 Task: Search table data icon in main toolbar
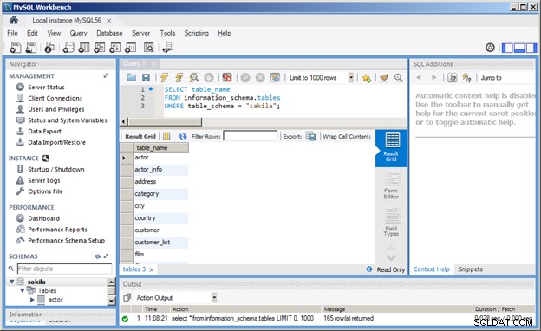pos(149,48)
